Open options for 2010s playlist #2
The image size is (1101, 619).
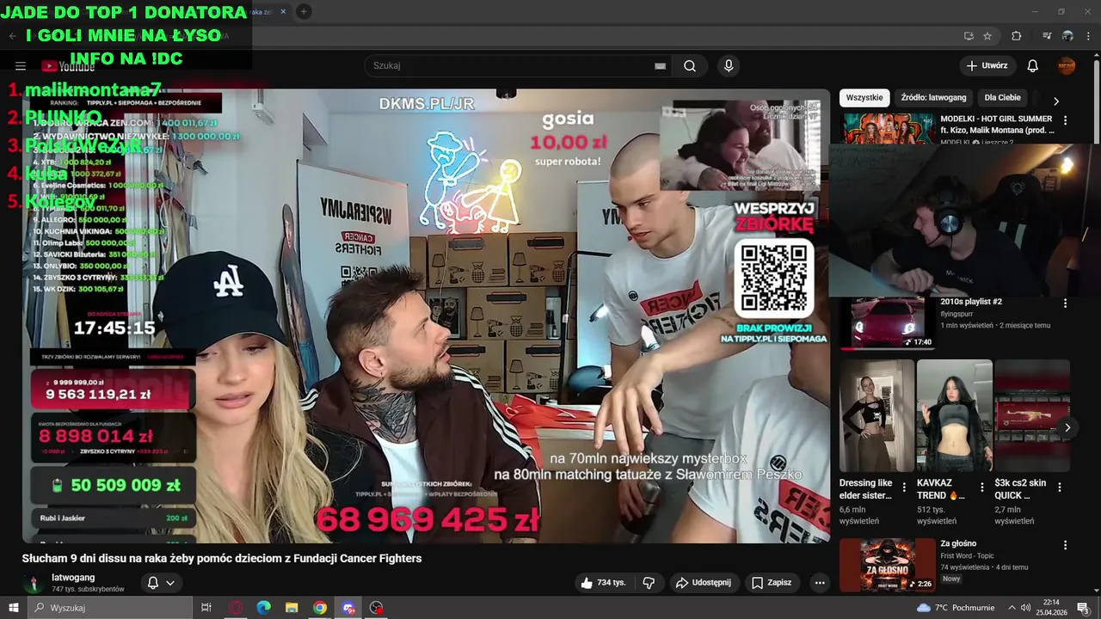click(1065, 303)
